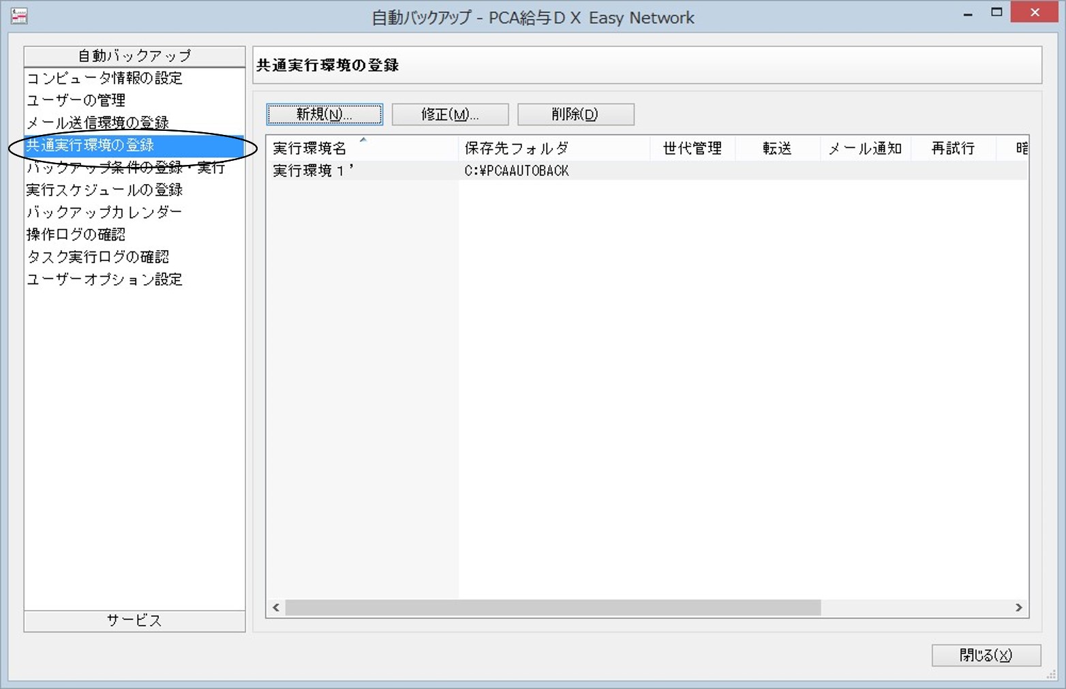Click the horizontal scrollbar left arrow
Screen dimensions: 1066x689
[276, 607]
